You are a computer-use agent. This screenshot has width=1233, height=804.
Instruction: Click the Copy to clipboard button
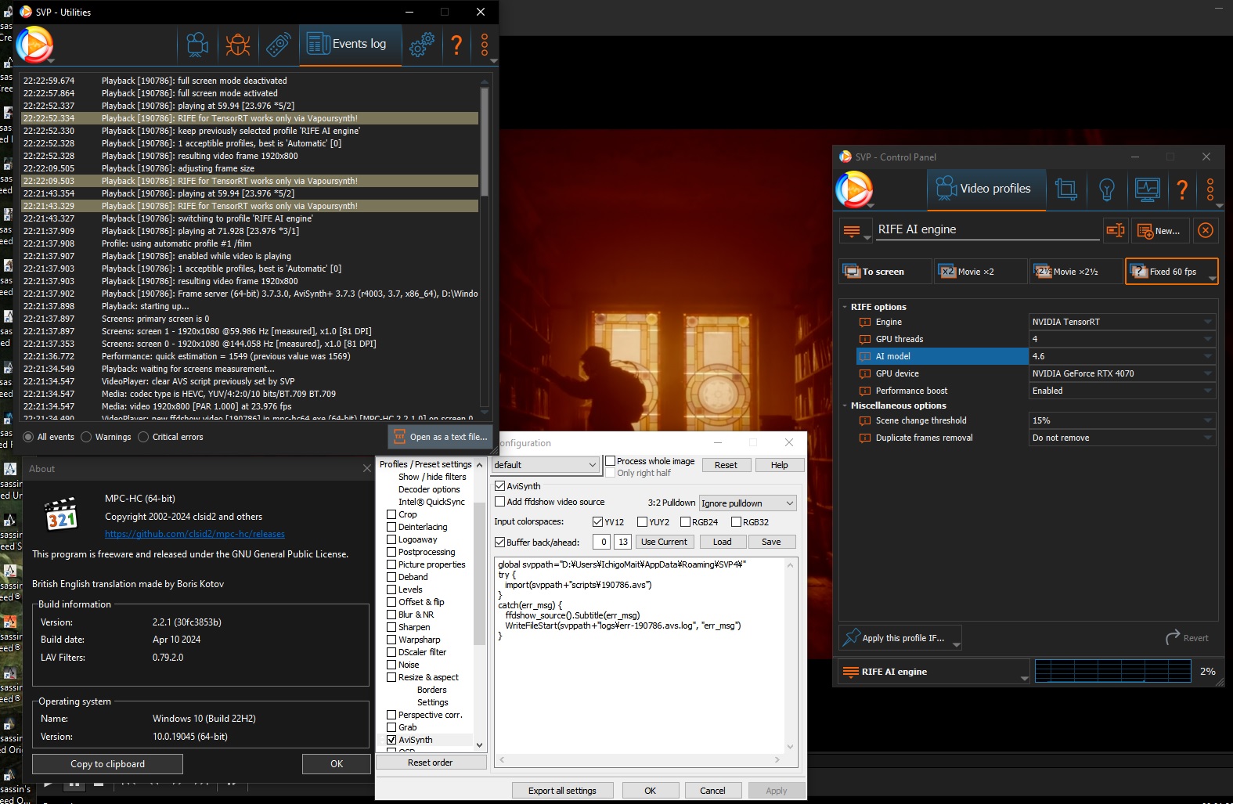(107, 764)
